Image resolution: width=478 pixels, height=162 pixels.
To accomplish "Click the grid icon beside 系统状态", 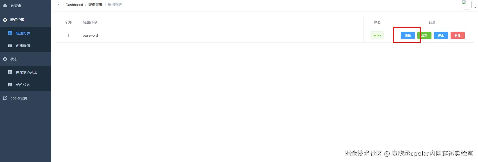I will (x=10, y=85).
